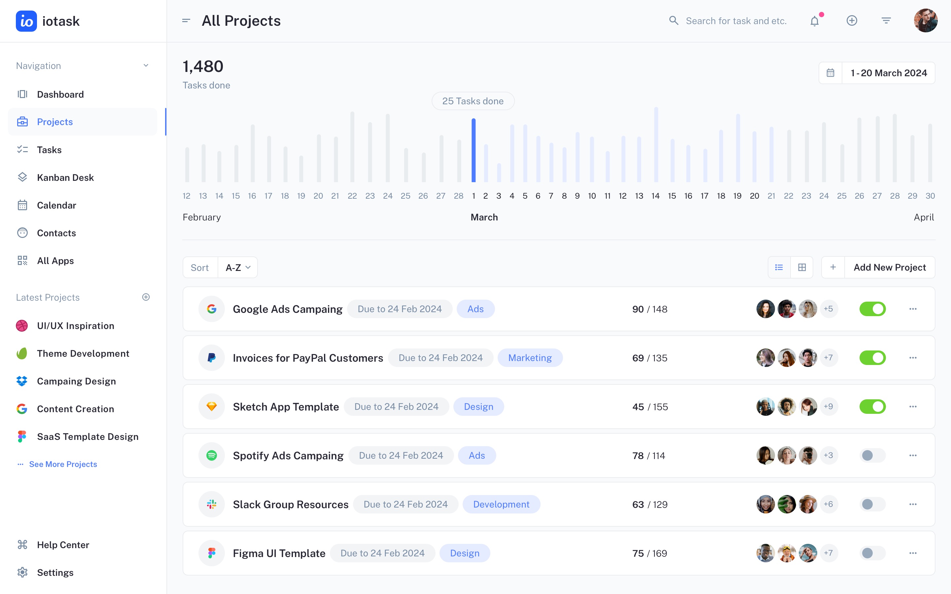Click the sidebar collapse hamburger icon
This screenshot has height=594, width=951.
click(x=186, y=21)
